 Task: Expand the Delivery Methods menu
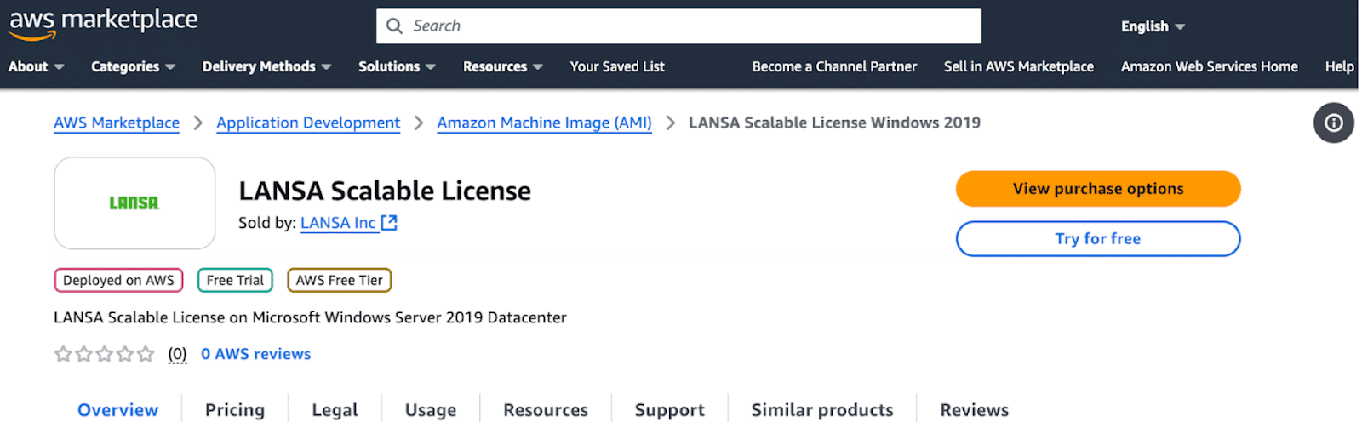[x=266, y=66]
